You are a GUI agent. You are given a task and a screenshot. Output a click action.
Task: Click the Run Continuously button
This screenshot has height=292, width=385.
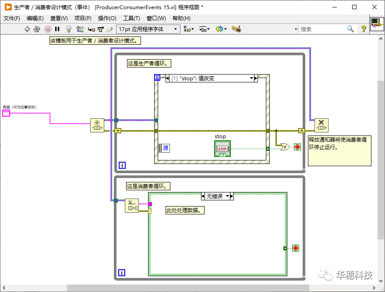pyautogui.click(x=37, y=29)
